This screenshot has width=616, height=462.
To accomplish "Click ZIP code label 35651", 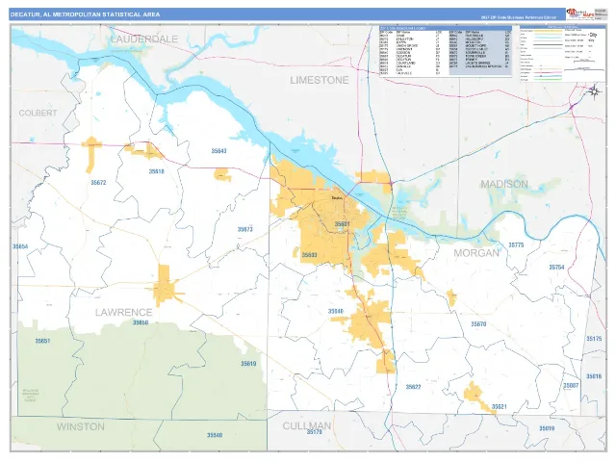I will (42, 341).
